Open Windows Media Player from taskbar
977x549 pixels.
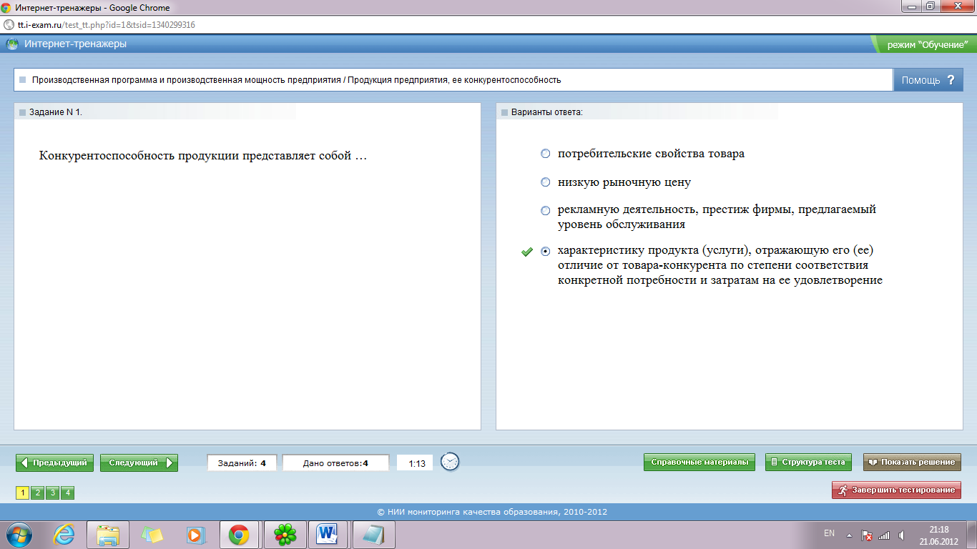pos(195,534)
